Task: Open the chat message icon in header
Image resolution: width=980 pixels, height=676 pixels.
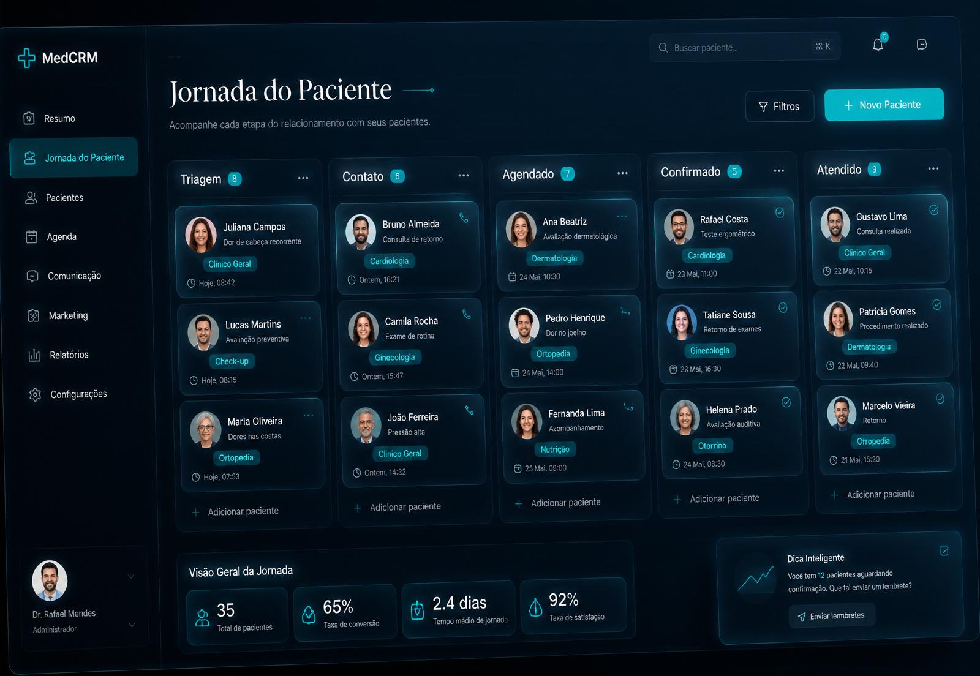Action: 922,44
